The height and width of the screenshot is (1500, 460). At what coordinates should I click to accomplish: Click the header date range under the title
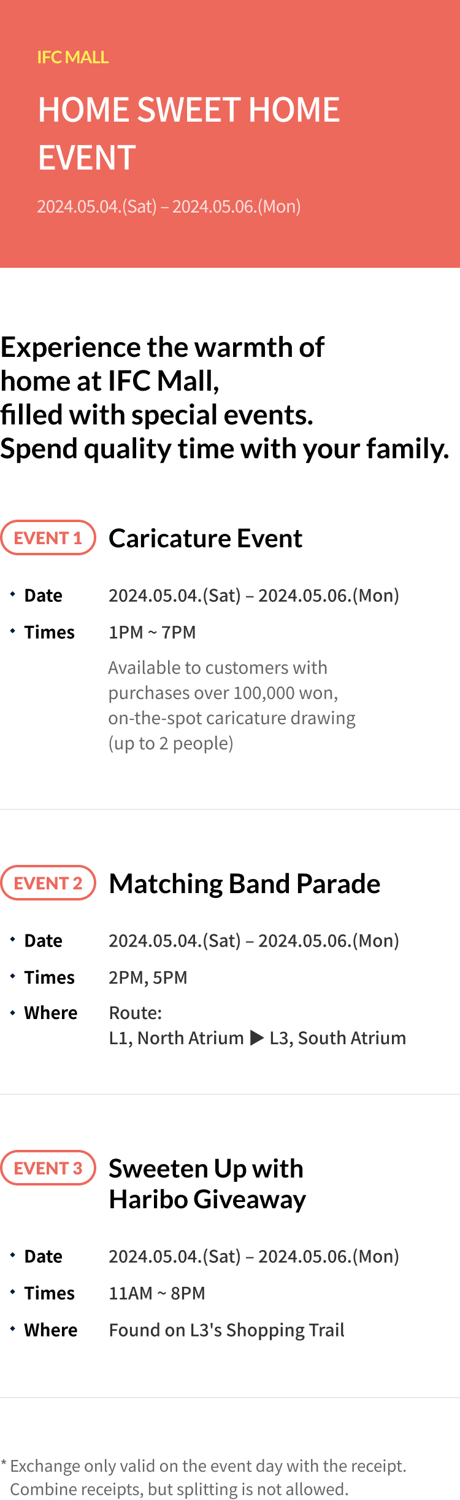click(x=169, y=206)
